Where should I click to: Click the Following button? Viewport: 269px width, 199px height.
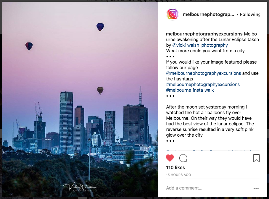[x=249, y=14]
